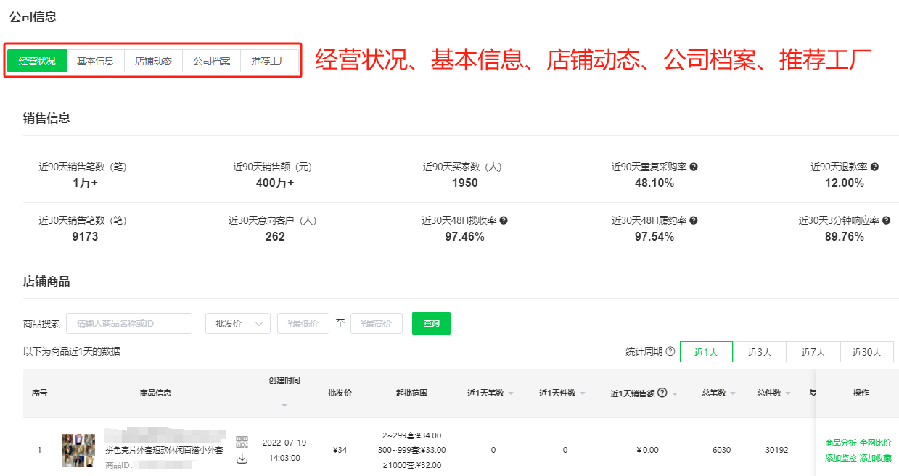899x476 pixels.
Task: Switch statistics period to 近7天
Action: coord(813,351)
